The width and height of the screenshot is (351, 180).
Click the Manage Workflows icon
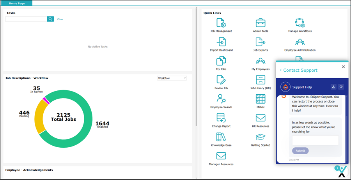[300, 23]
